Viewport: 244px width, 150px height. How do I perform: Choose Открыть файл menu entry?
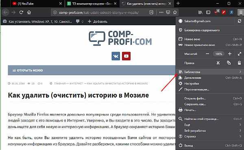point(209,98)
